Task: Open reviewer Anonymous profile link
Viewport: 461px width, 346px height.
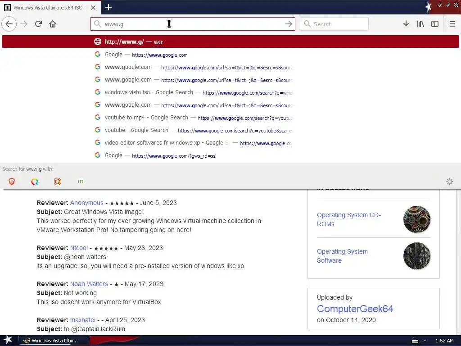Action: tap(87, 203)
